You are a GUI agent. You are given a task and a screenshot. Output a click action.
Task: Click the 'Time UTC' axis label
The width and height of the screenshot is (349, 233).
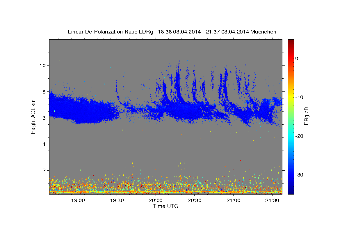click(x=165, y=206)
